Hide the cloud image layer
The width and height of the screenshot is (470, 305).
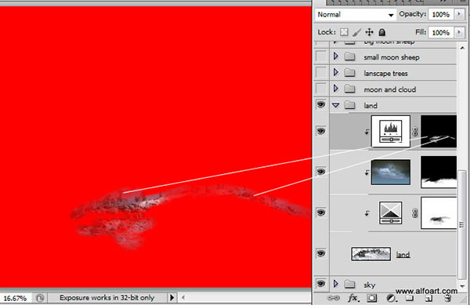(321, 172)
